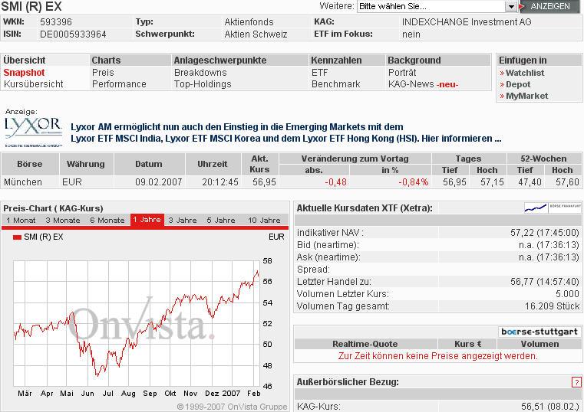Click the red arrow icon beside Depot

(x=502, y=85)
